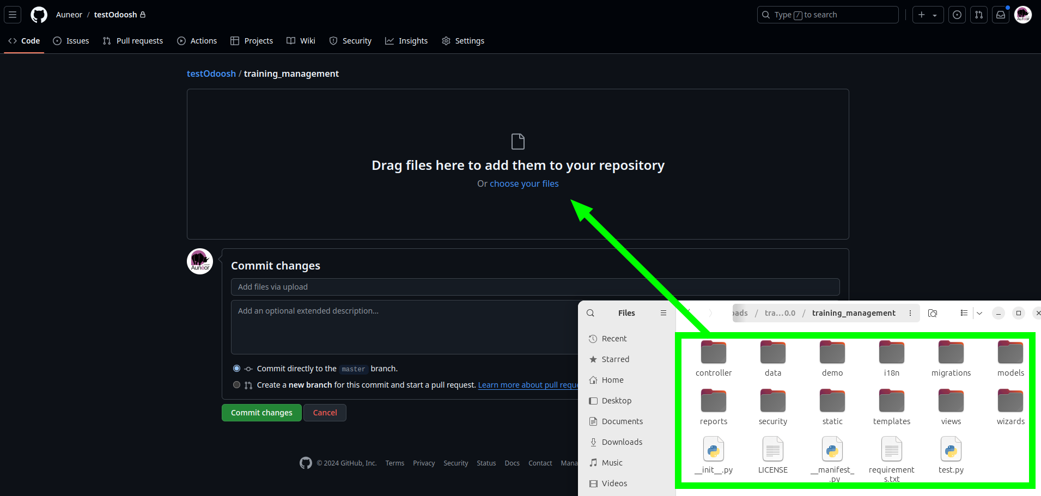Open the training_management path options menu
The image size is (1041, 496).
point(910,313)
